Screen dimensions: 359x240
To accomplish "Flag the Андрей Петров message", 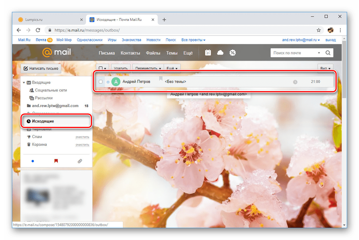I will pyautogui.click(x=161, y=79).
